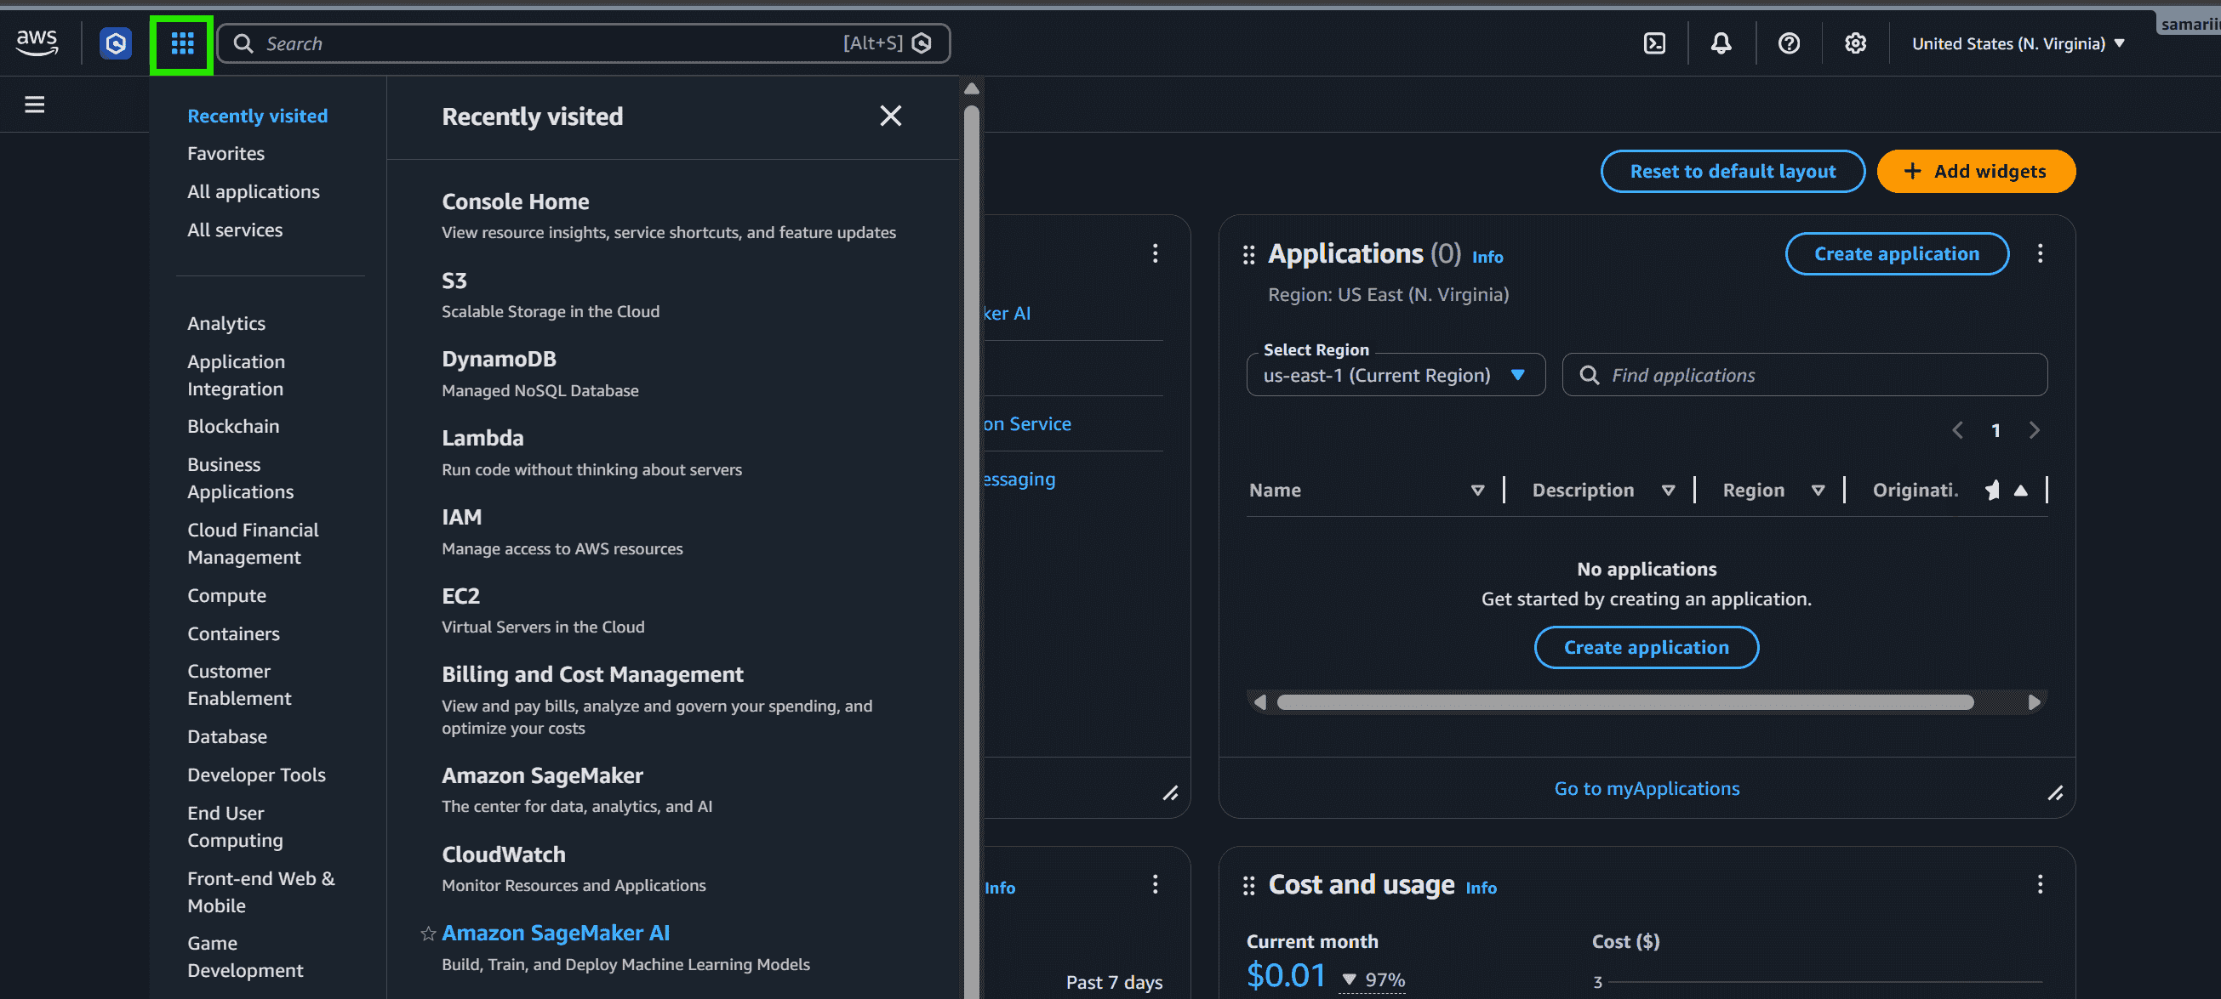This screenshot has width=2221, height=999.
Task: Open Cost and usage widget three-dot menu
Action: [x=2039, y=884]
